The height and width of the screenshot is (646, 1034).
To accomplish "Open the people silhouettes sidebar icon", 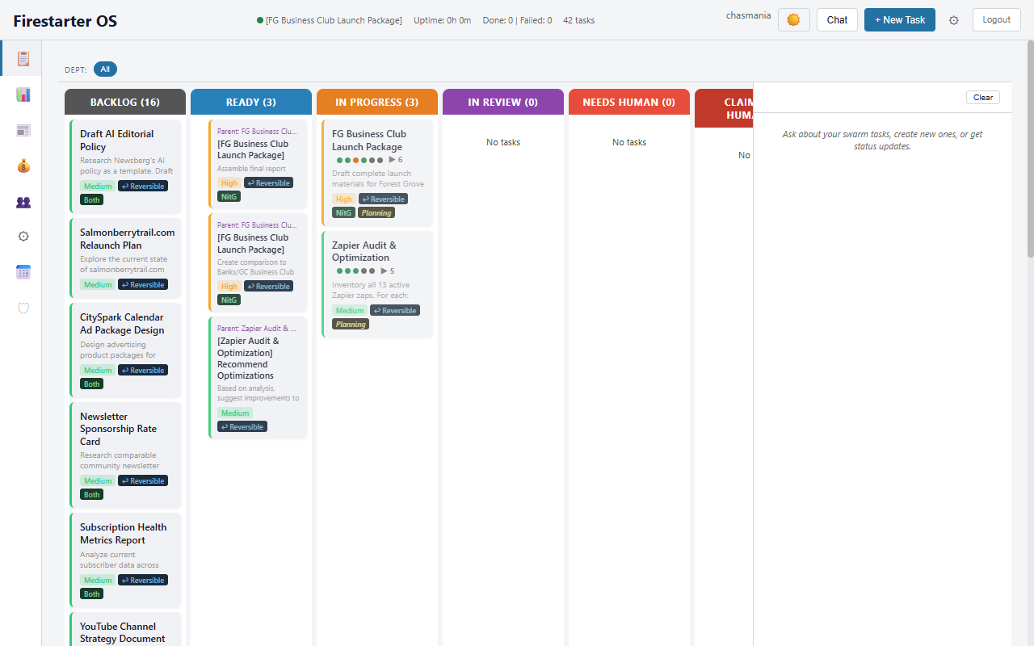I will pyautogui.click(x=23, y=202).
